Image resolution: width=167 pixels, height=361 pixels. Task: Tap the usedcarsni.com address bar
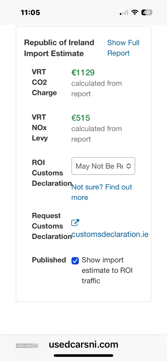point(83,345)
